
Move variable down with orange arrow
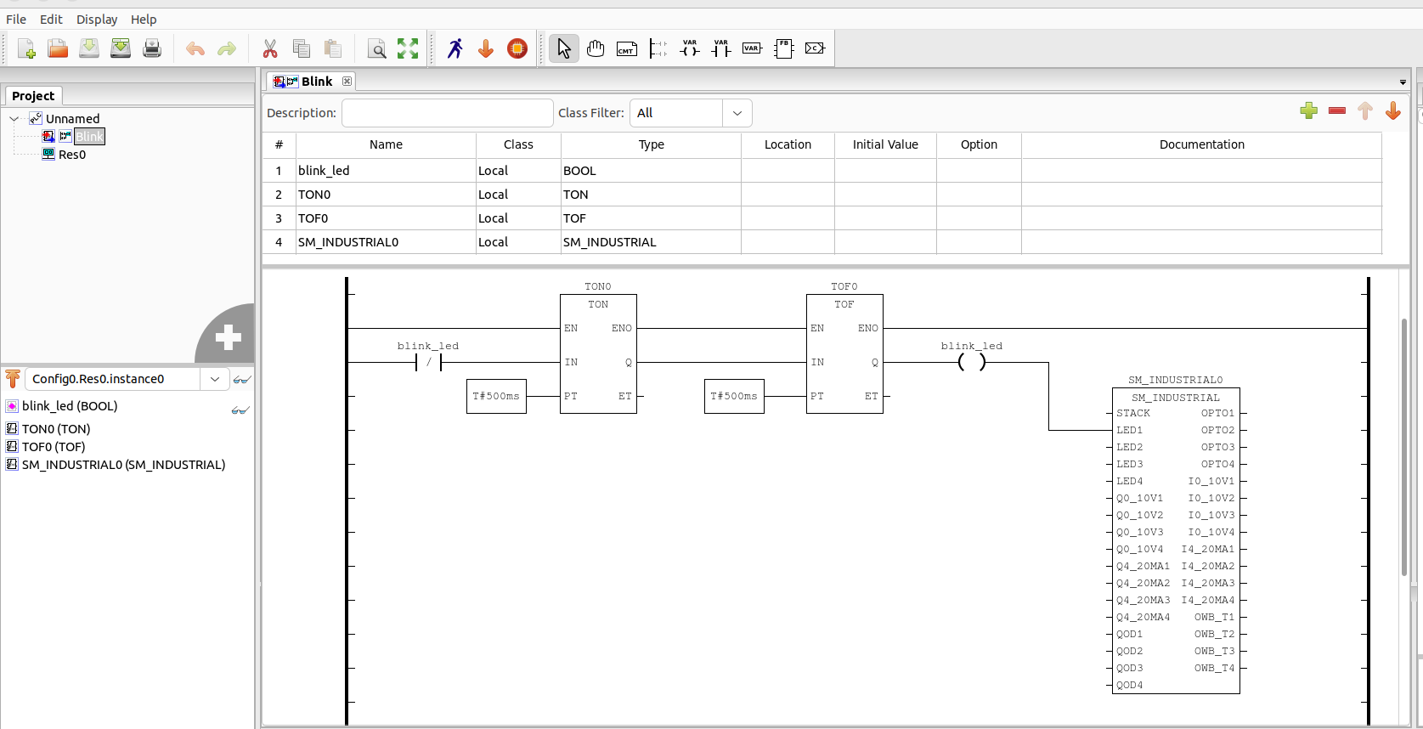(x=1393, y=110)
